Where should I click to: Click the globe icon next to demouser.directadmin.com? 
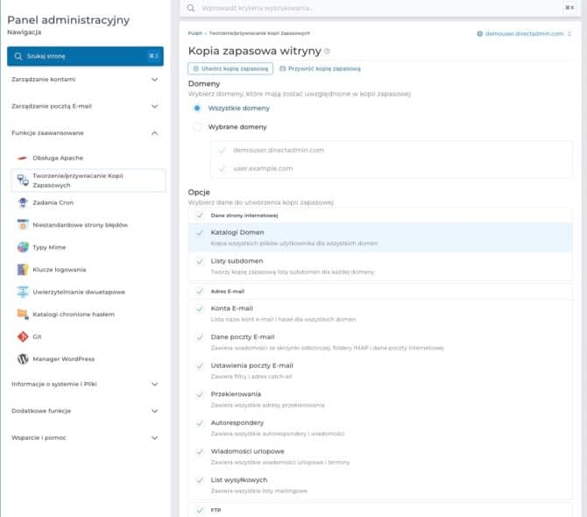click(479, 33)
